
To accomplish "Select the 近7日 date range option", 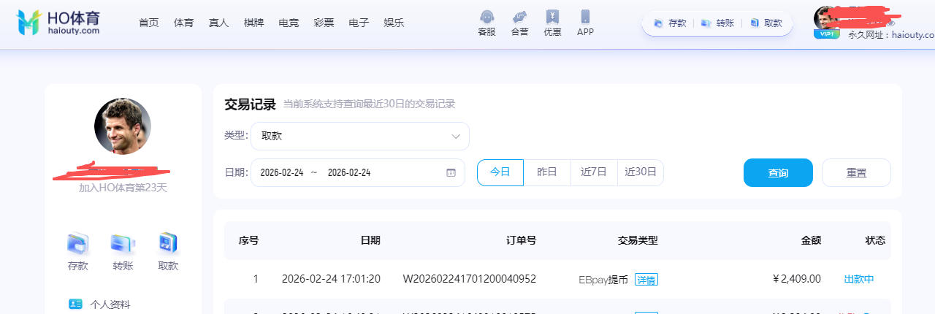I will (x=593, y=172).
